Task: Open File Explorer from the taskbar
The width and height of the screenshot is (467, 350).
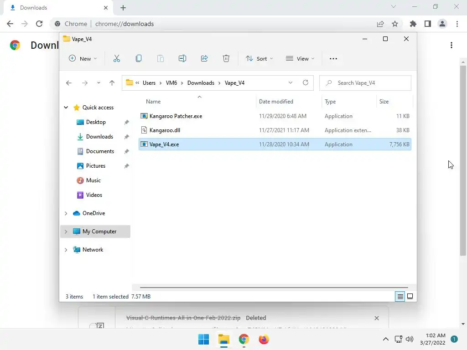Action: pos(223,339)
